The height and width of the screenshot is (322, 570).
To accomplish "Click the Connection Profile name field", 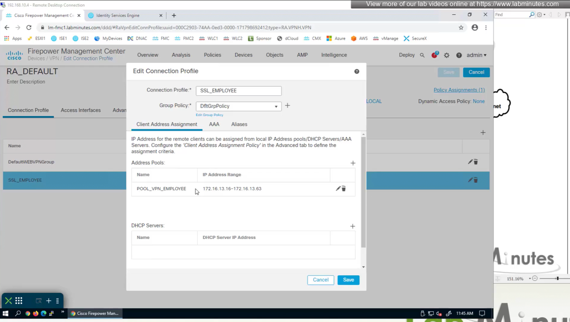I will pyautogui.click(x=238, y=91).
